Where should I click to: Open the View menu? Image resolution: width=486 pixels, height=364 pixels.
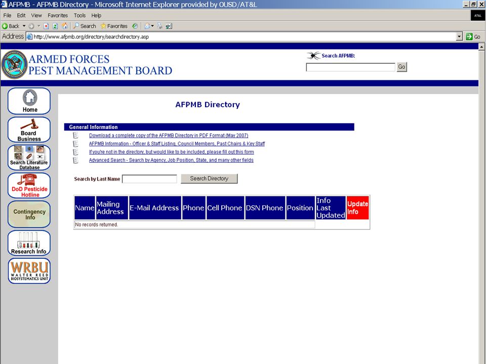coord(36,15)
